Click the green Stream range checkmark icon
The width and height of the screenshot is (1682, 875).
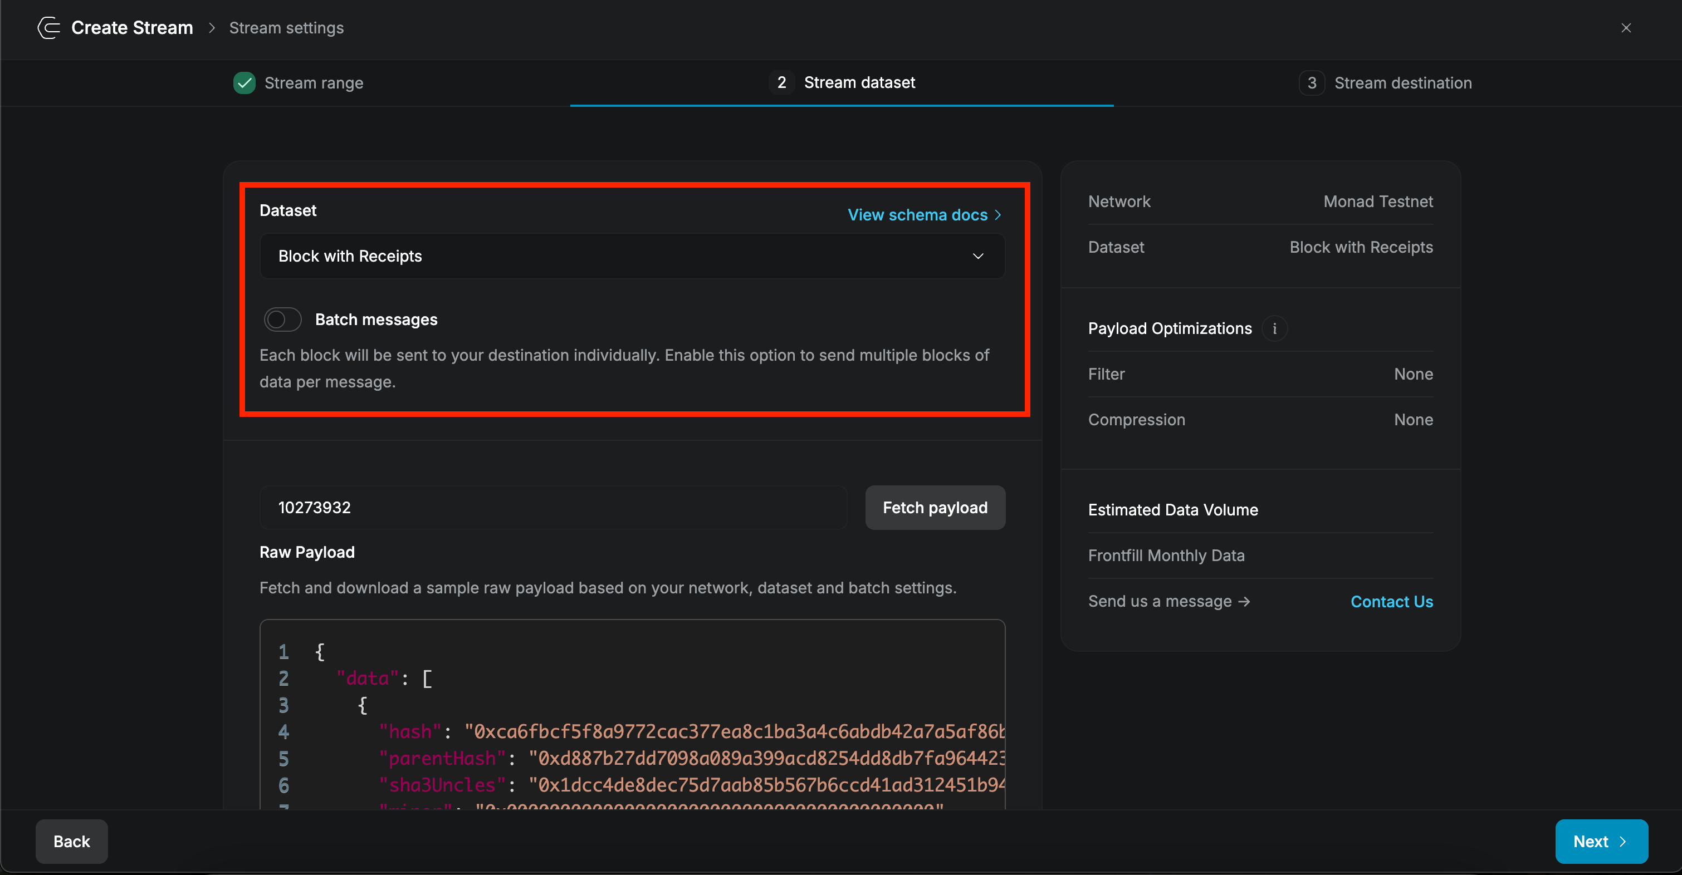pyautogui.click(x=244, y=83)
